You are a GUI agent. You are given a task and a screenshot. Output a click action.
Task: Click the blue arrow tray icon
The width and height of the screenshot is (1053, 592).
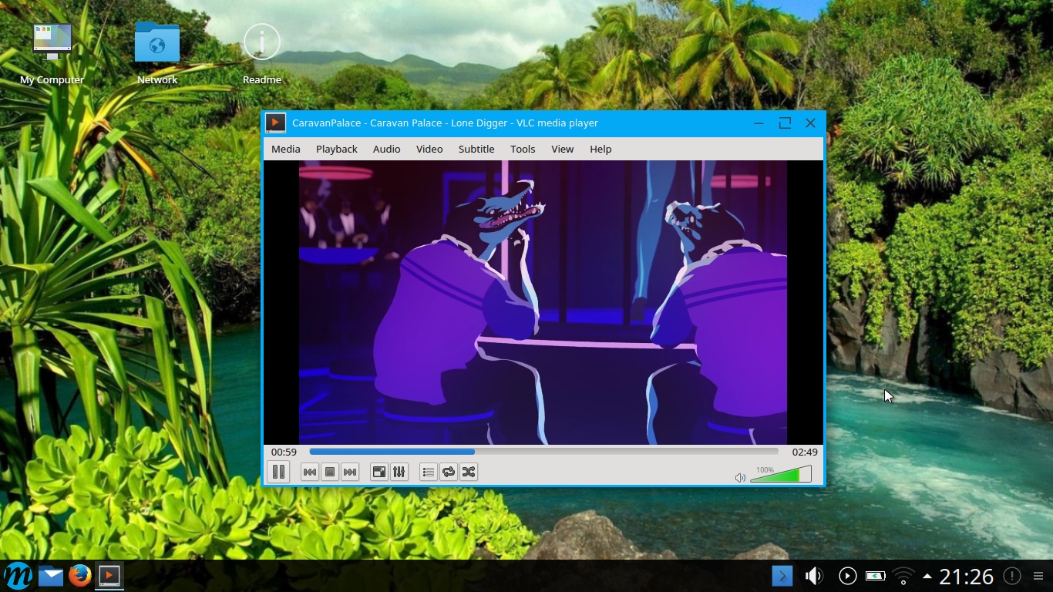782,576
